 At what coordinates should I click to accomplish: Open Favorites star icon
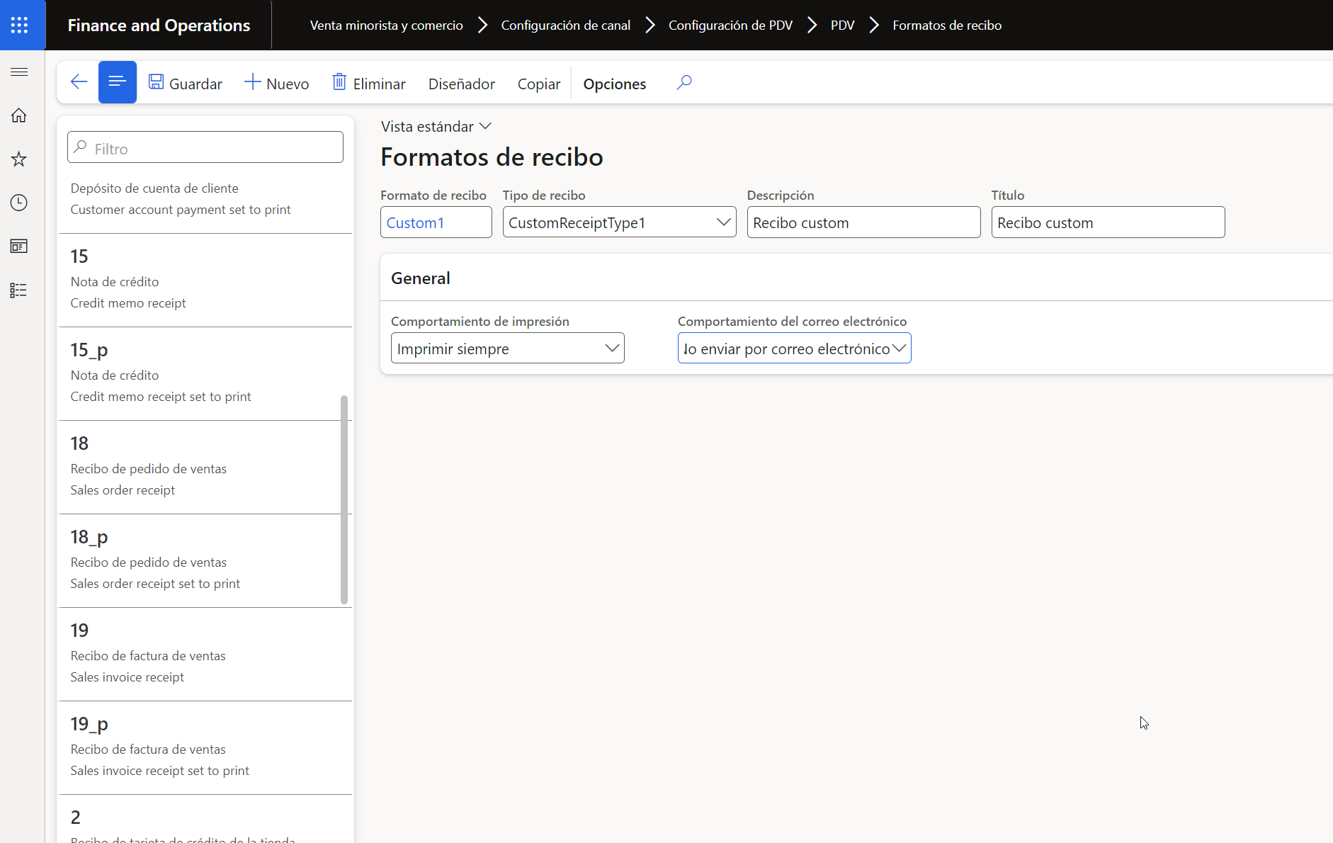coord(19,159)
